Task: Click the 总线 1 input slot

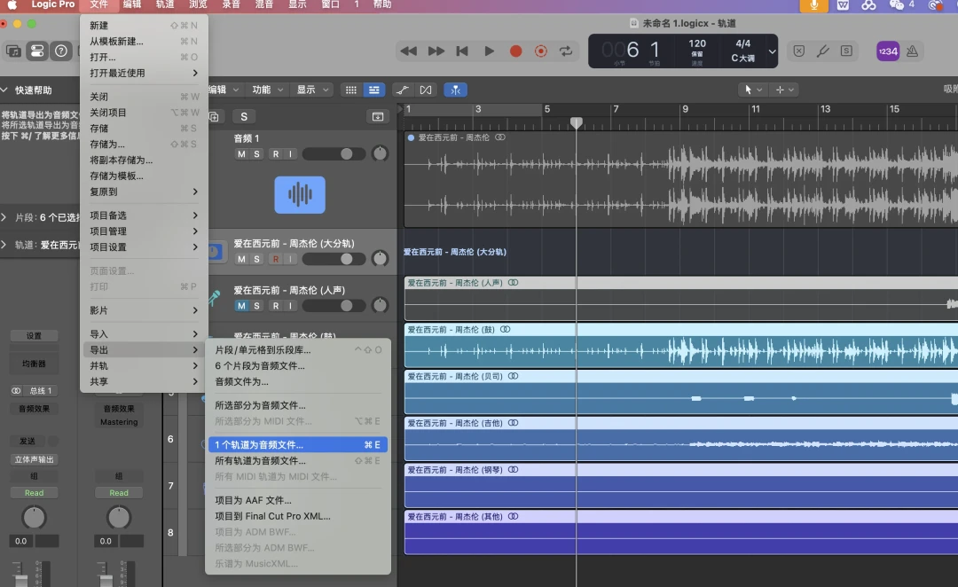Action: [41, 391]
